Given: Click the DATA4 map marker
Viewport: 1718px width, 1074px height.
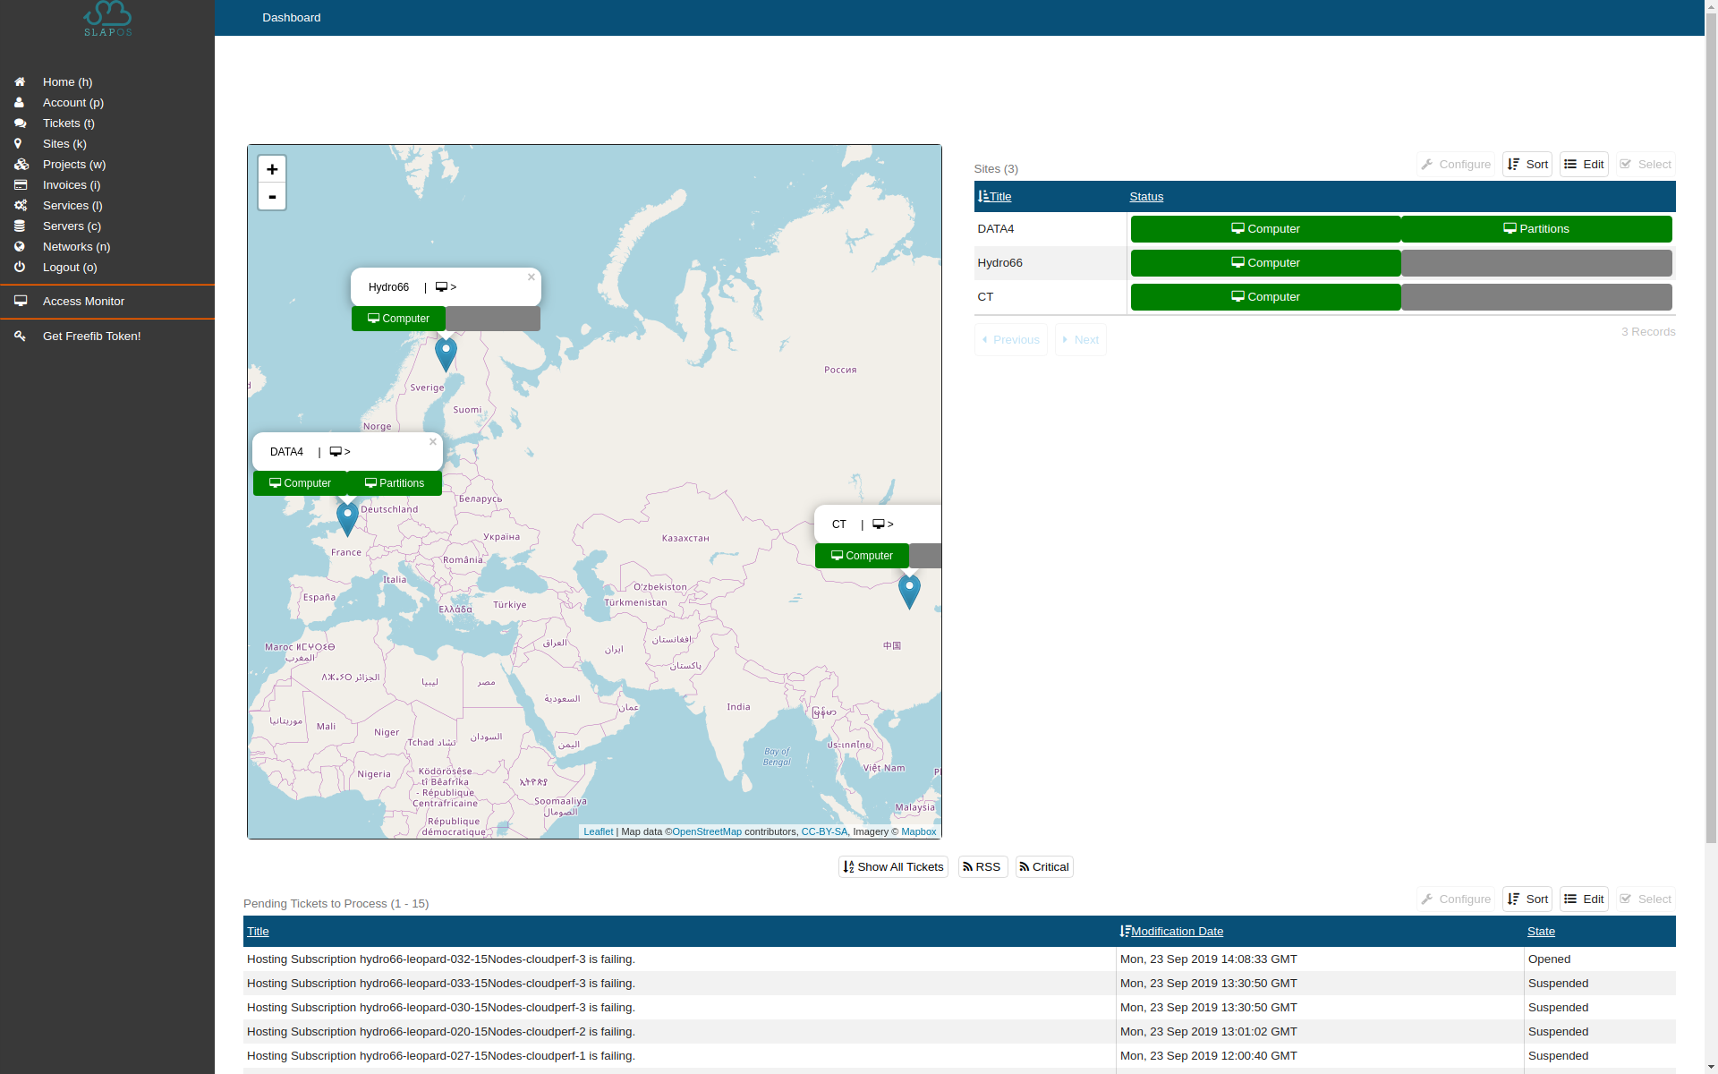Looking at the screenshot, I should pyautogui.click(x=347, y=519).
